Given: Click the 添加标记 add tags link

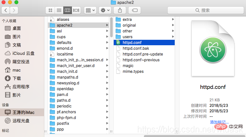Looking at the screenshot, I should tap(219, 122).
